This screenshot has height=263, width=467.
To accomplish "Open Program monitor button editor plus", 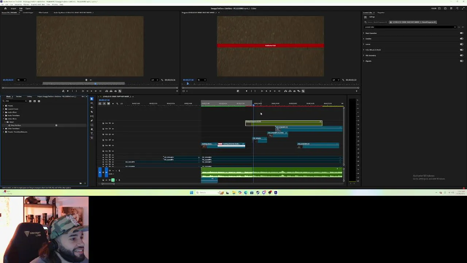I will 356,91.
